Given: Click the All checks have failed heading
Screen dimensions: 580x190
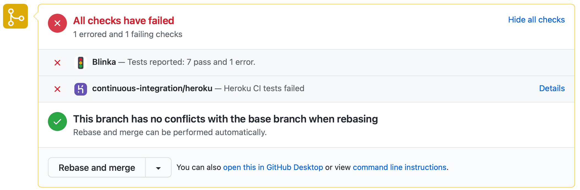Looking at the screenshot, I should point(123,21).
